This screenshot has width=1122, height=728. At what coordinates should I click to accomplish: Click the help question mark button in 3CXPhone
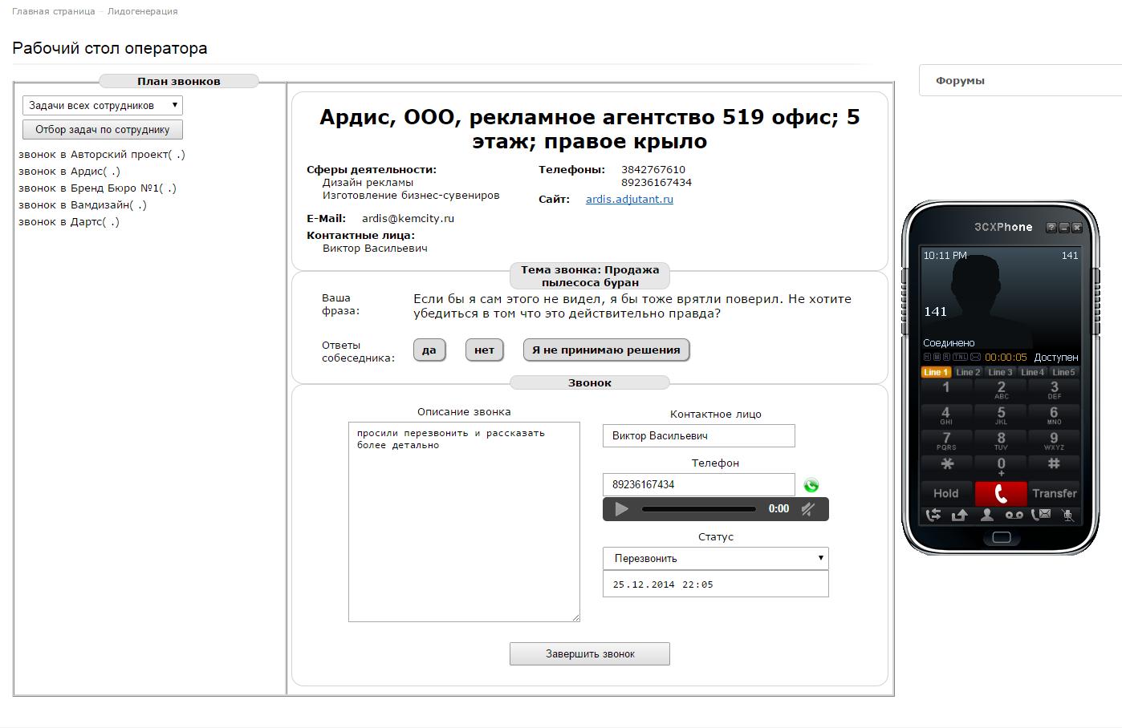tap(1051, 228)
